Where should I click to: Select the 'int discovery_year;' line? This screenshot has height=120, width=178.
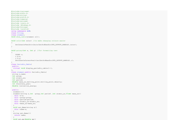(21, 84)
